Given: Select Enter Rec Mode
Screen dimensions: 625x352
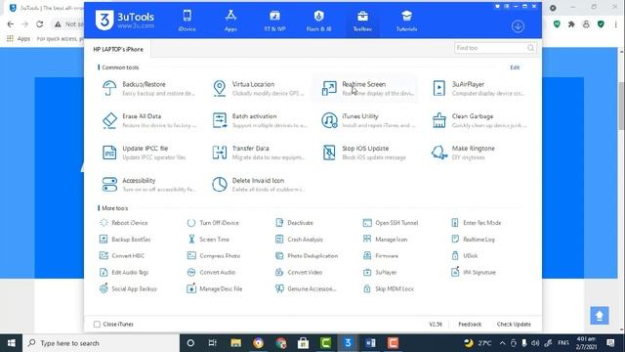Looking at the screenshot, I should (476, 223).
